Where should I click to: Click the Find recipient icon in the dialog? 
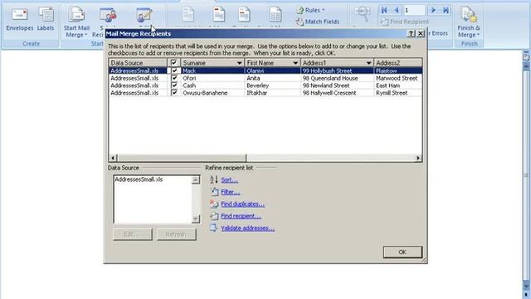pyautogui.click(x=214, y=216)
